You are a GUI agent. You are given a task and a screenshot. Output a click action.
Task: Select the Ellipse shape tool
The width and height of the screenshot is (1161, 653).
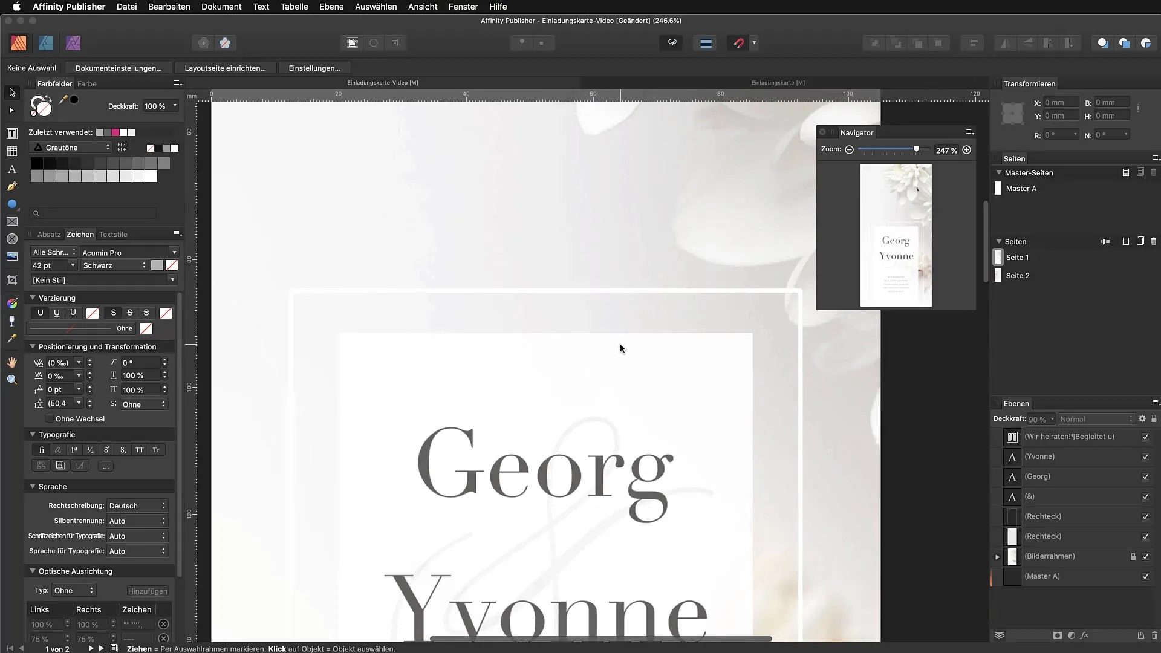(12, 204)
